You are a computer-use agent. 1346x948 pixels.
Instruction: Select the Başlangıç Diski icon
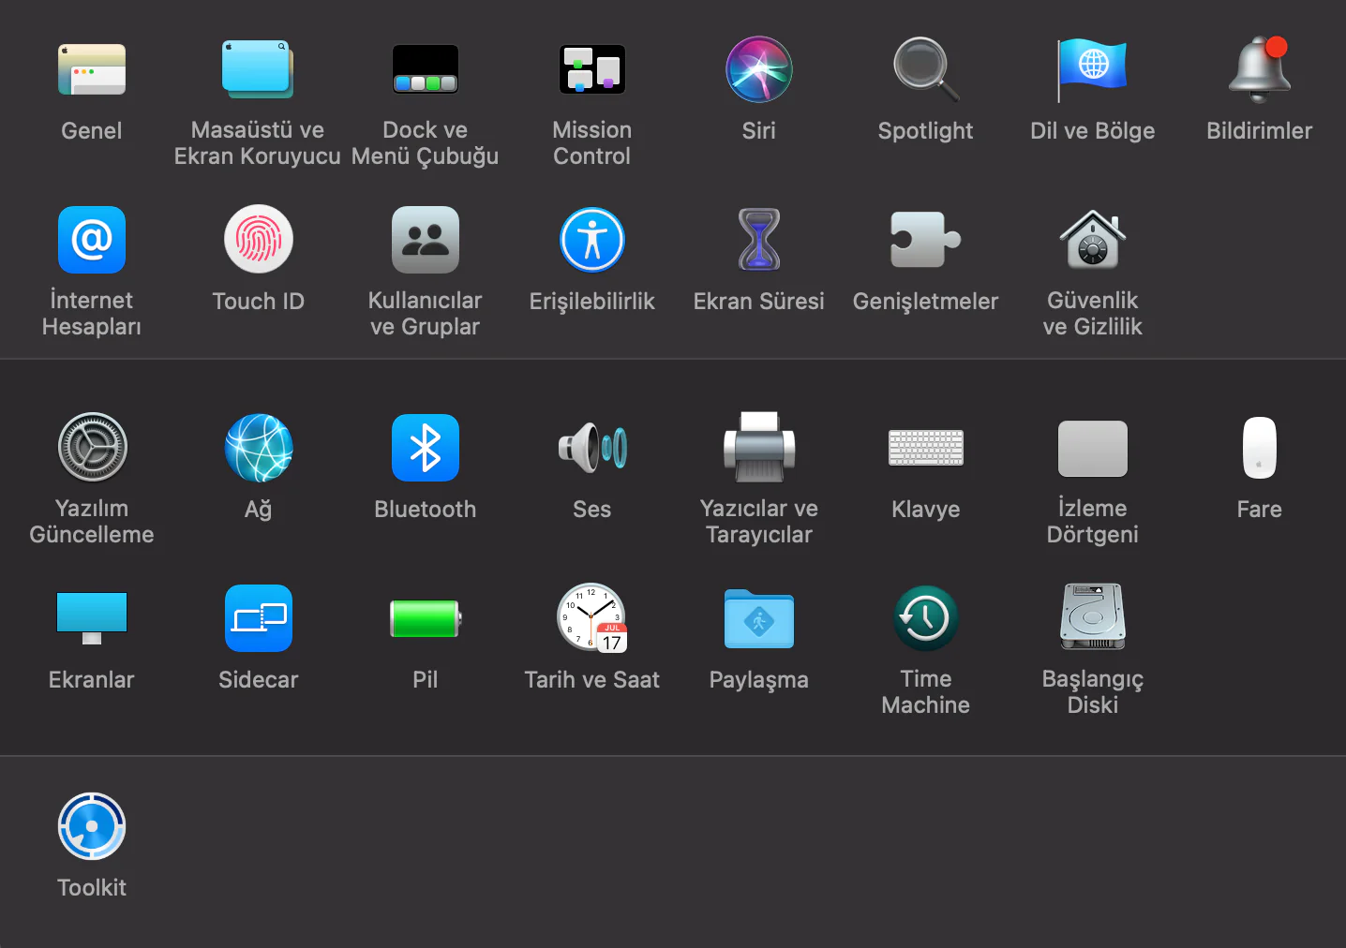(1092, 618)
